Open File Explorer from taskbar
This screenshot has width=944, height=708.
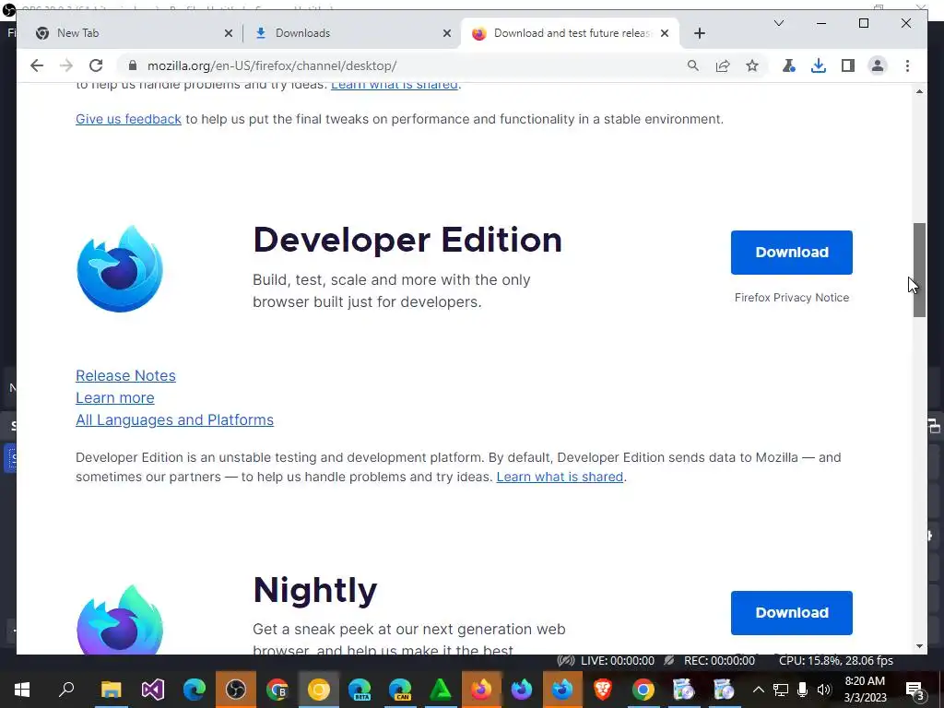pyautogui.click(x=111, y=690)
